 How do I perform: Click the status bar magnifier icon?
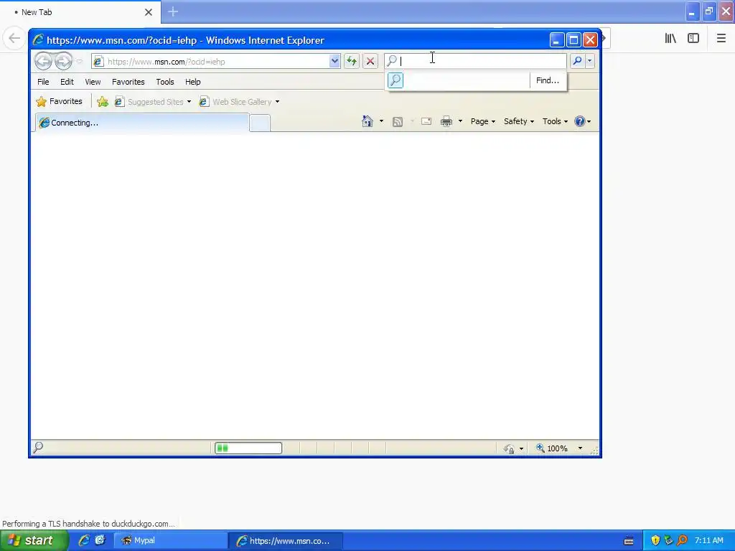(x=39, y=448)
